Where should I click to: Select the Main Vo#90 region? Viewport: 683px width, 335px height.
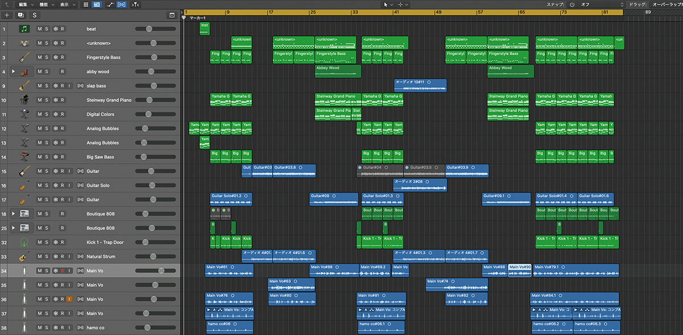pyautogui.click(x=520, y=270)
